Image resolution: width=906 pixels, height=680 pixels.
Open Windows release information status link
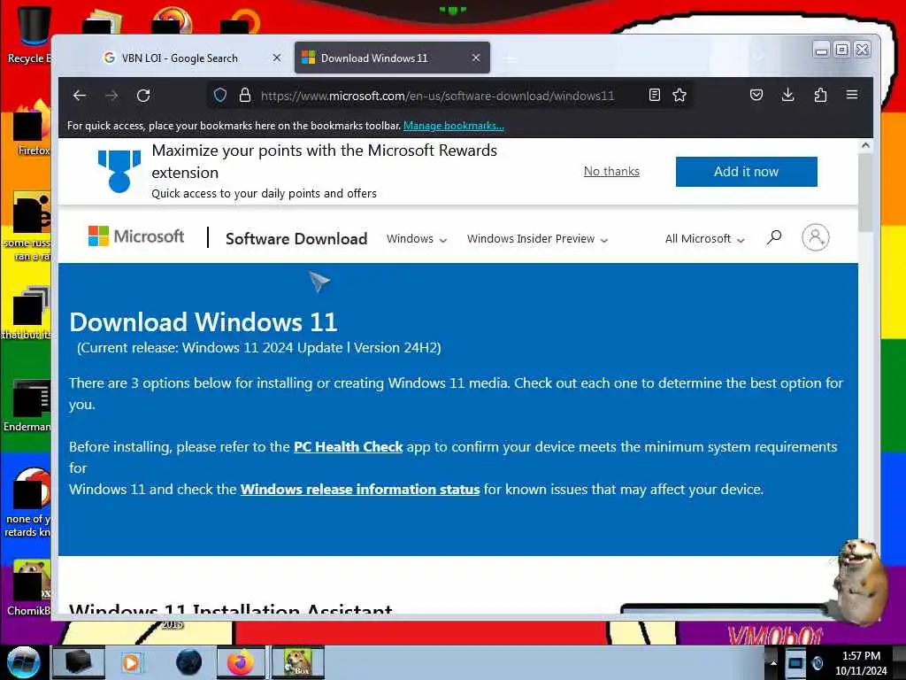pyautogui.click(x=360, y=489)
